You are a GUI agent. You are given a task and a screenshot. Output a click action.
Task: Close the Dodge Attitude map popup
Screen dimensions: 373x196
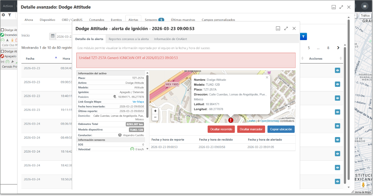click(267, 77)
